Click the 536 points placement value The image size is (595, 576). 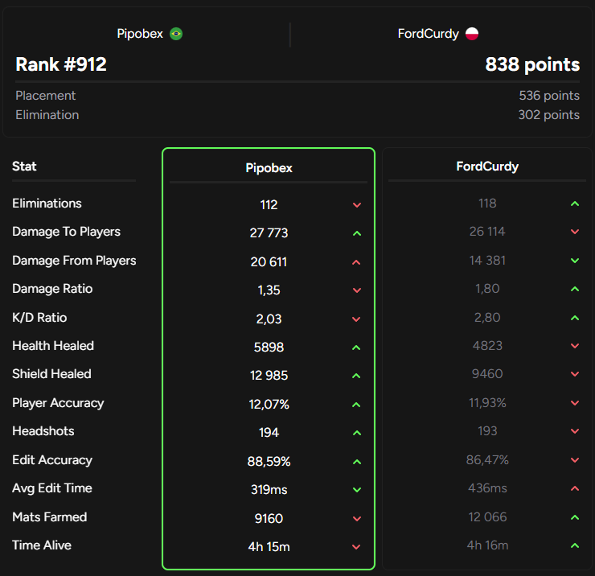tap(549, 95)
